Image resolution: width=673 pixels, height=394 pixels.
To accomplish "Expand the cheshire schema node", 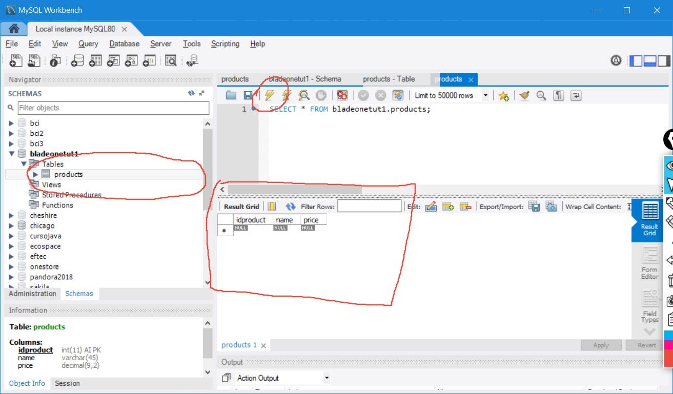I will (x=11, y=215).
